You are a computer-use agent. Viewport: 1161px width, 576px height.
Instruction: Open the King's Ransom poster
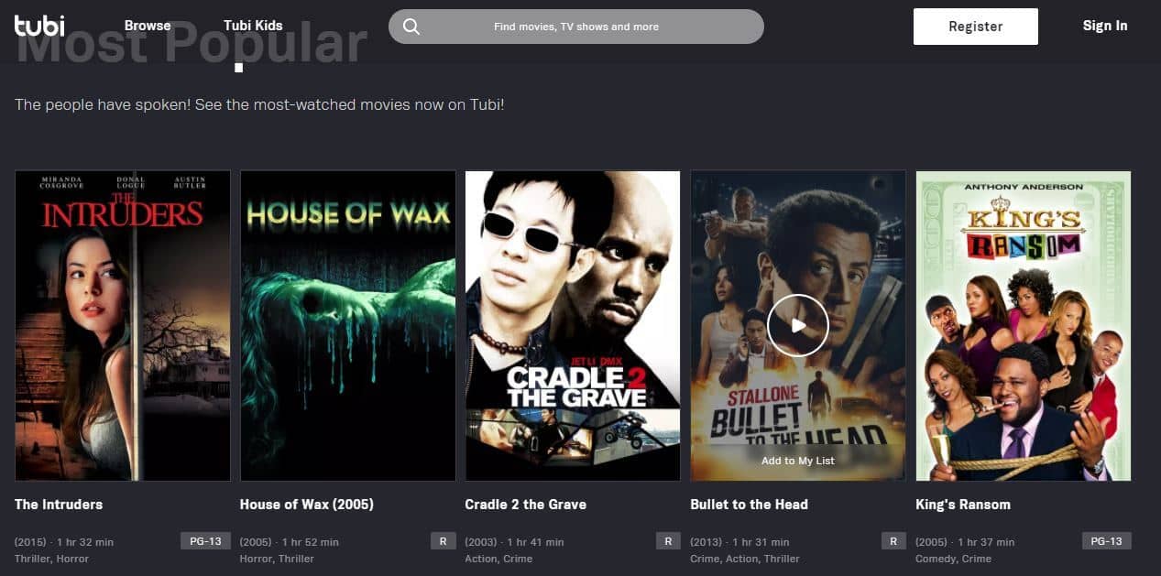click(1024, 325)
